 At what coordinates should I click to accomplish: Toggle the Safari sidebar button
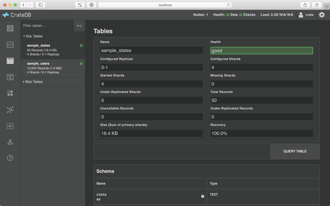click(40, 5)
